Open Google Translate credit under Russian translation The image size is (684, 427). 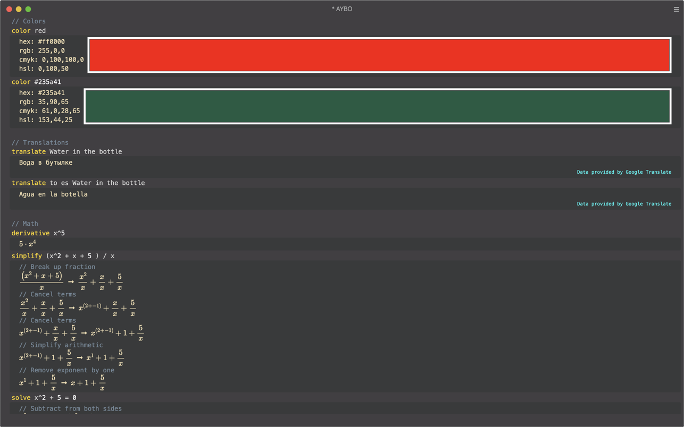[623, 172]
